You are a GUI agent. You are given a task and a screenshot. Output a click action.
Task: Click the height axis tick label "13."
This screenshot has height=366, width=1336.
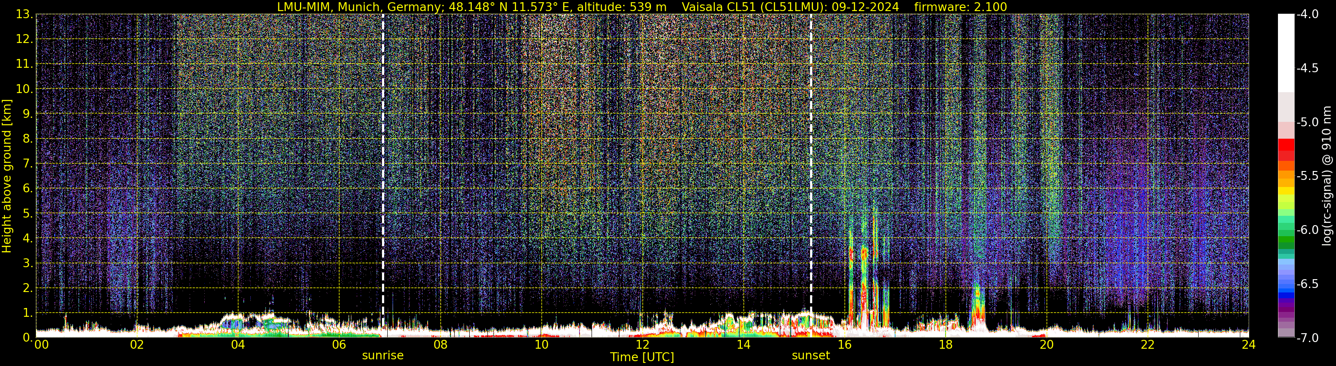point(24,15)
